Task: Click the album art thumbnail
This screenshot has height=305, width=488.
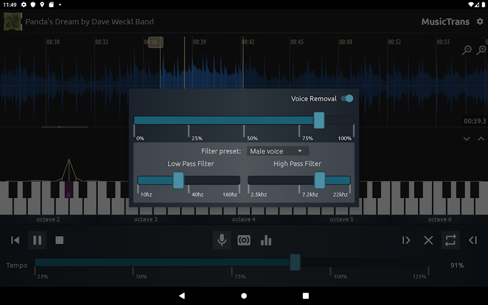Action: click(x=13, y=22)
